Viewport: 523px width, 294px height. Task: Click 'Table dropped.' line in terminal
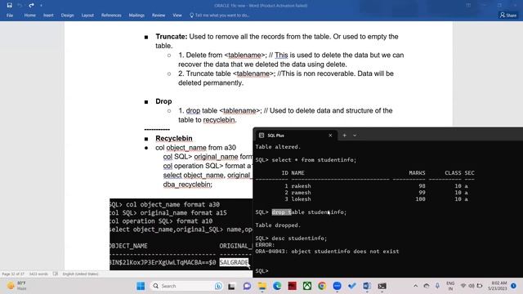[x=278, y=225]
